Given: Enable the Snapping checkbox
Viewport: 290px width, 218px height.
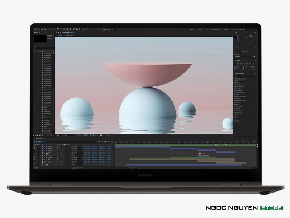Looking at the screenshot, I should click(x=104, y=29).
